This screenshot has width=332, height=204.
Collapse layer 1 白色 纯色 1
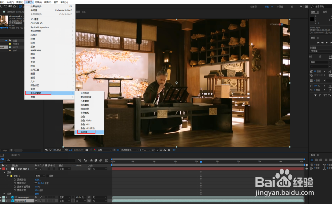click(x=1, y=169)
